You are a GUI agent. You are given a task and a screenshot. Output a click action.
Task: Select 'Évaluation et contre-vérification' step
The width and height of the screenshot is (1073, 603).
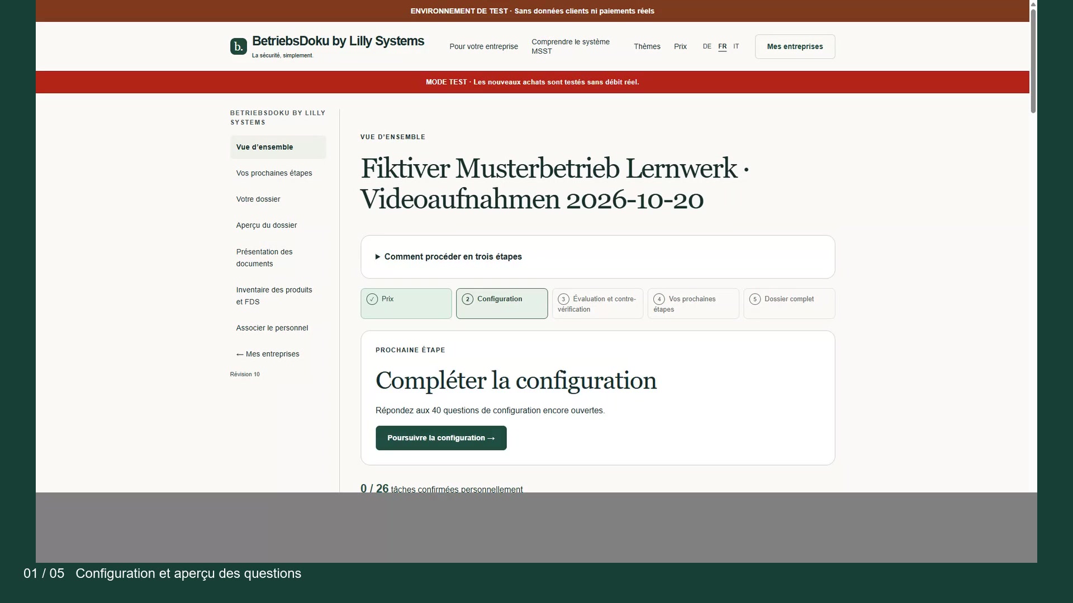597,303
